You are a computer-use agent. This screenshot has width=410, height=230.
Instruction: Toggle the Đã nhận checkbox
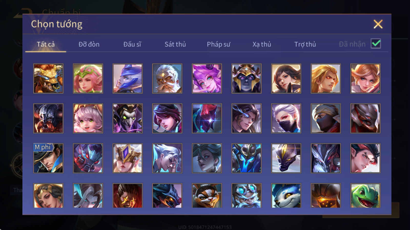click(376, 44)
